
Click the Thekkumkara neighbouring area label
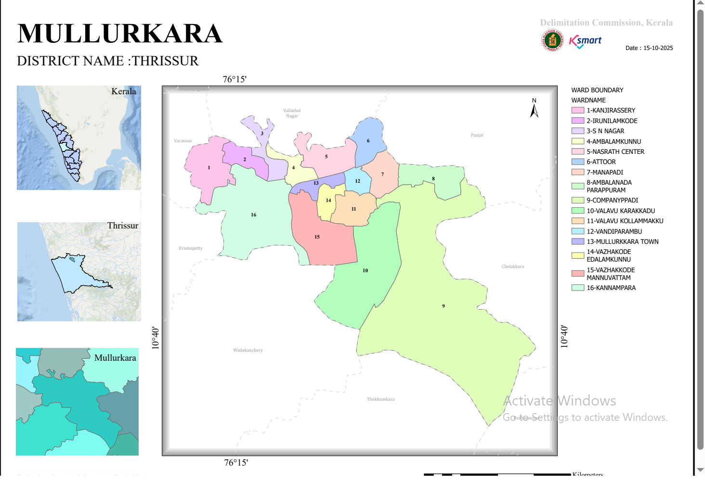(380, 399)
